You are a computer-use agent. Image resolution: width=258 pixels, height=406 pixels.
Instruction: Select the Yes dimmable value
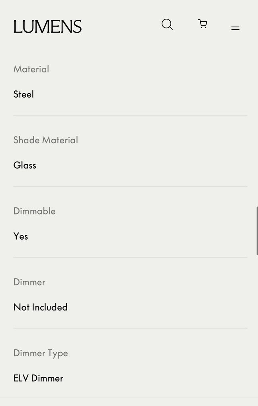coord(21,236)
